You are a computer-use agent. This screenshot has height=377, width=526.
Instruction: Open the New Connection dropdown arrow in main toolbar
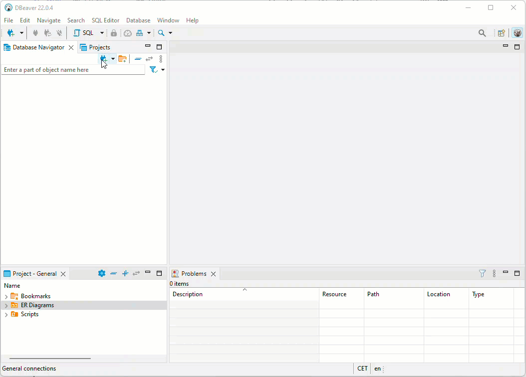[x=21, y=33]
